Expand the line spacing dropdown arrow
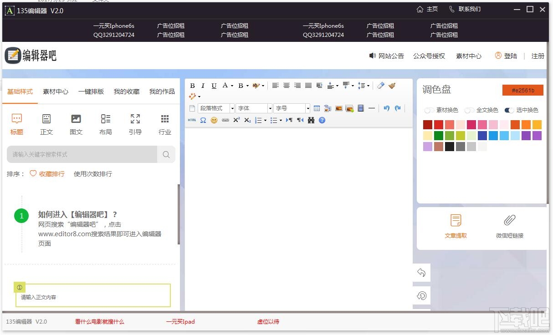This screenshot has height=335, width=553. click(368, 86)
